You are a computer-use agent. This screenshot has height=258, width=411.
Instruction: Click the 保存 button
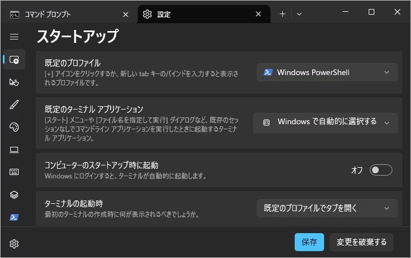click(x=309, y=242)
